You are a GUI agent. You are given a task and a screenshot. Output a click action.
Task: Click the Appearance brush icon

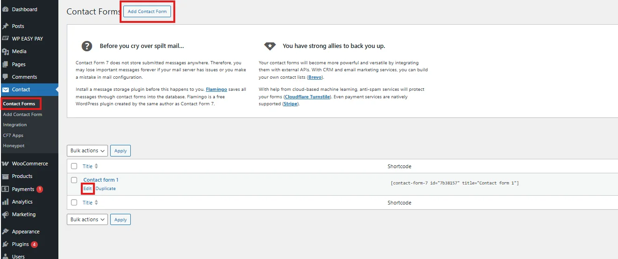6,232
